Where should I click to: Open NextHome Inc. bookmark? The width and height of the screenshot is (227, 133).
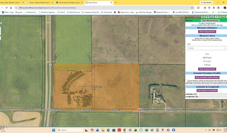30,12
